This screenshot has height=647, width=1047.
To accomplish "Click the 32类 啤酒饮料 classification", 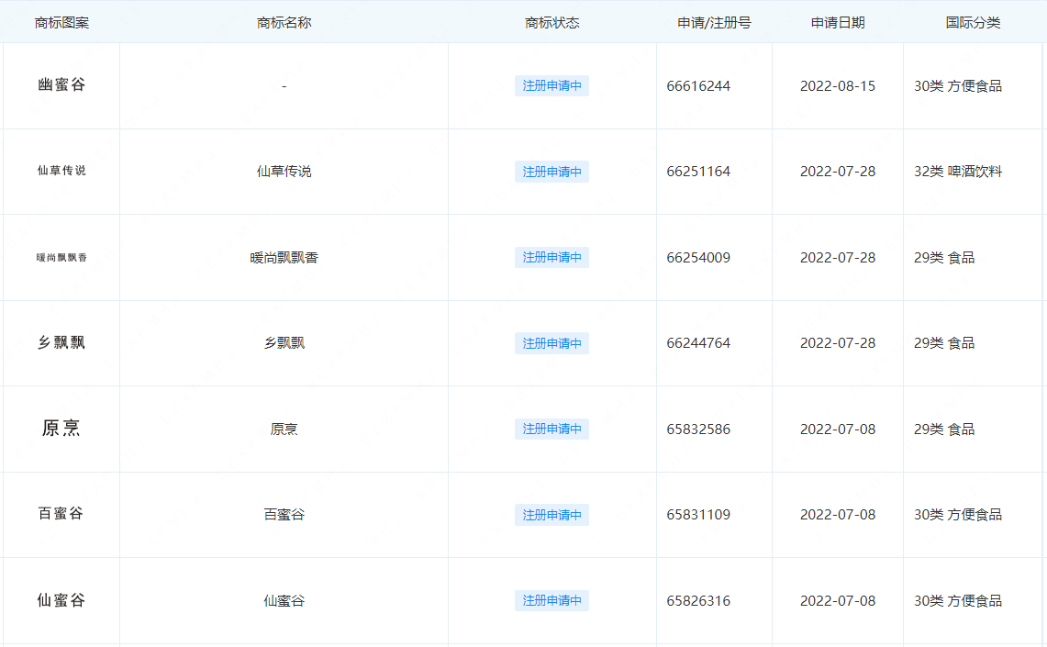I will (957, 172).
